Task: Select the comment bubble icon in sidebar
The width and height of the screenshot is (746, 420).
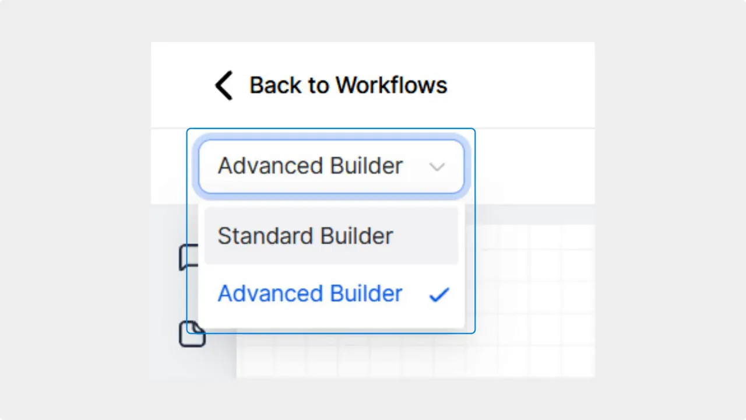Action: 189,257
